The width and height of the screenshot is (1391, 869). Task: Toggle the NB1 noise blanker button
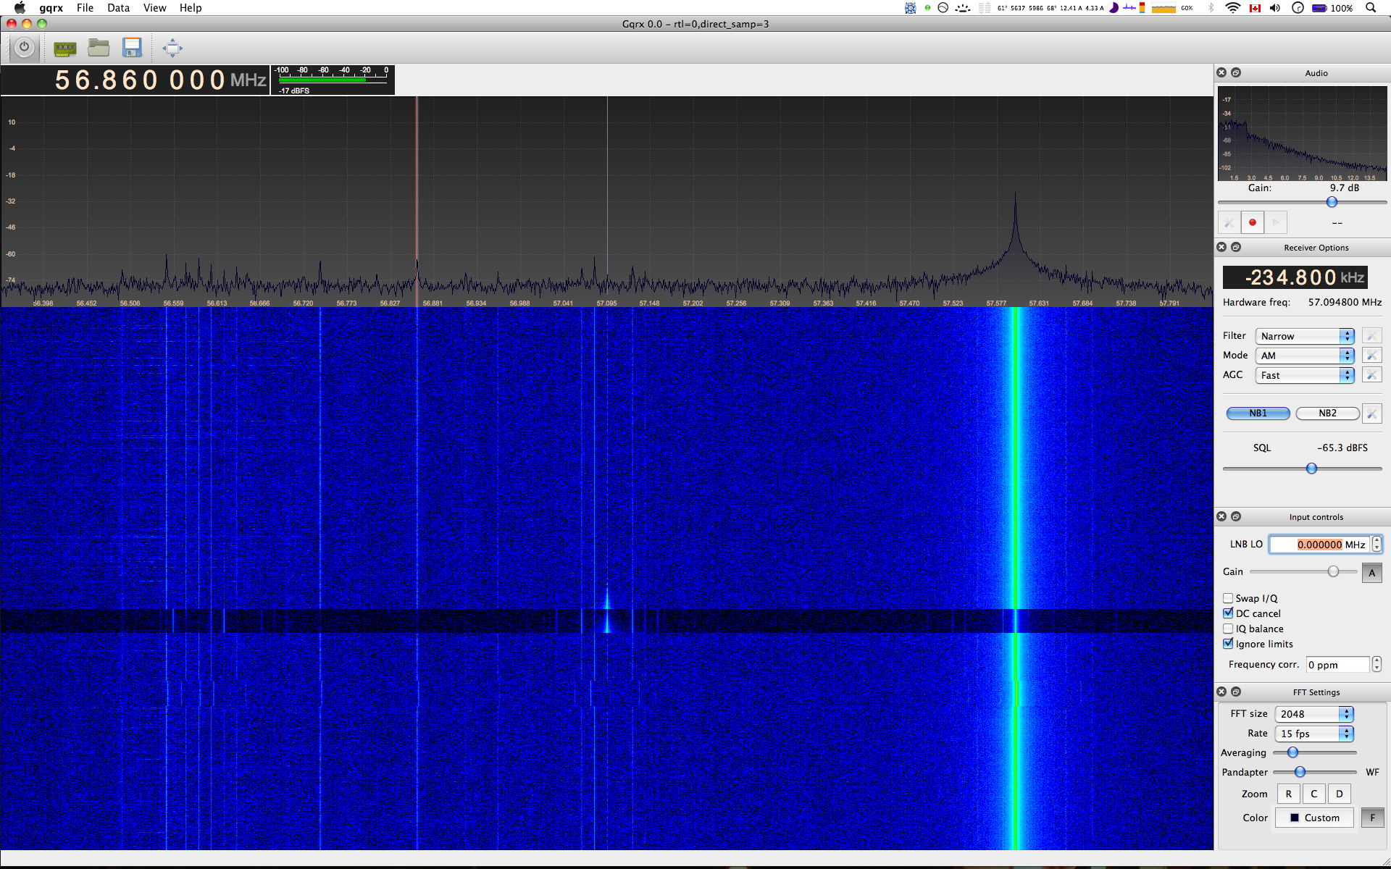tap(1258, 413)
